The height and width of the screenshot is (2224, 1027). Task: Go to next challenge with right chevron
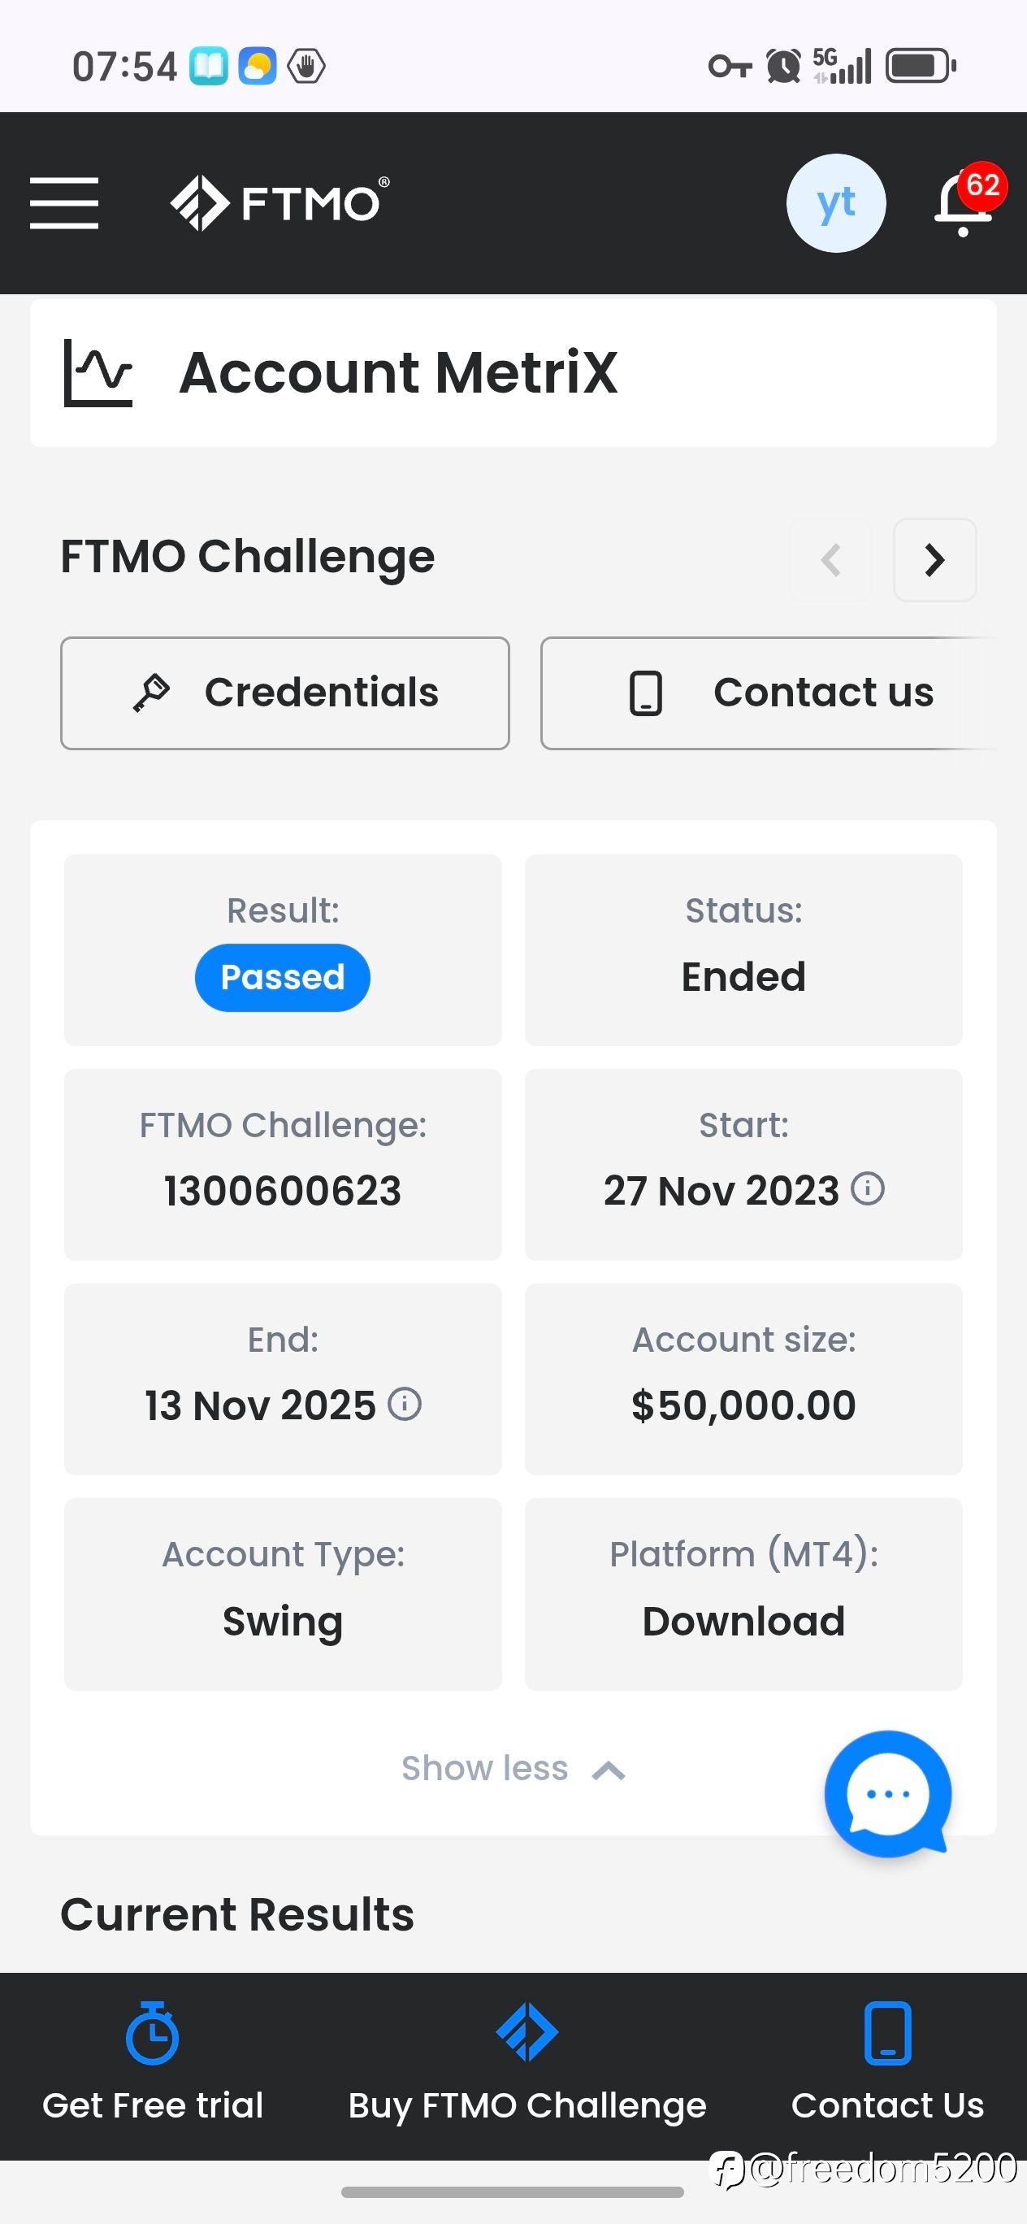(x=934, y=559)
